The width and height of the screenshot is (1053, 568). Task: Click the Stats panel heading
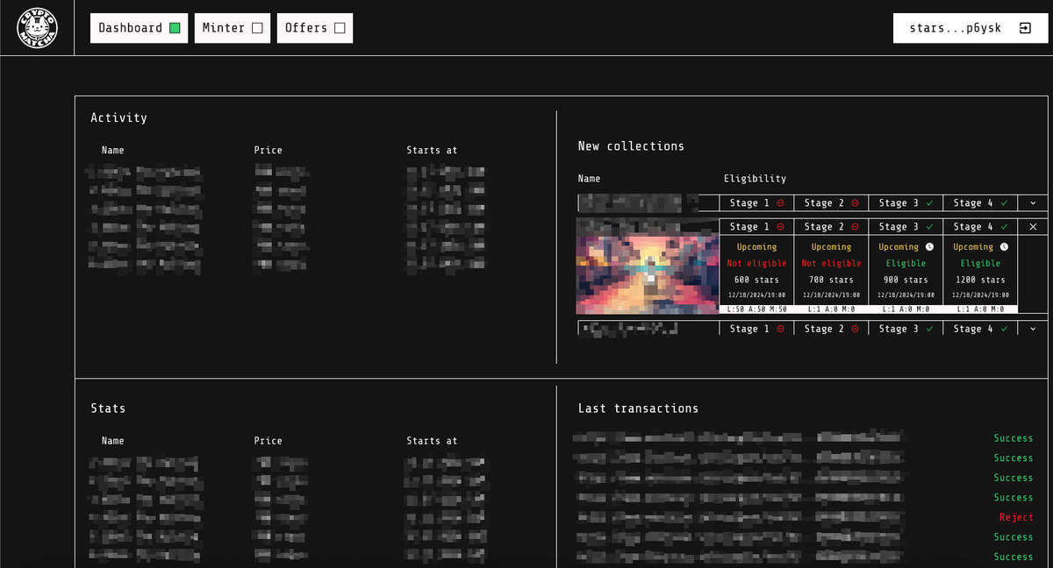pos(108,408)
